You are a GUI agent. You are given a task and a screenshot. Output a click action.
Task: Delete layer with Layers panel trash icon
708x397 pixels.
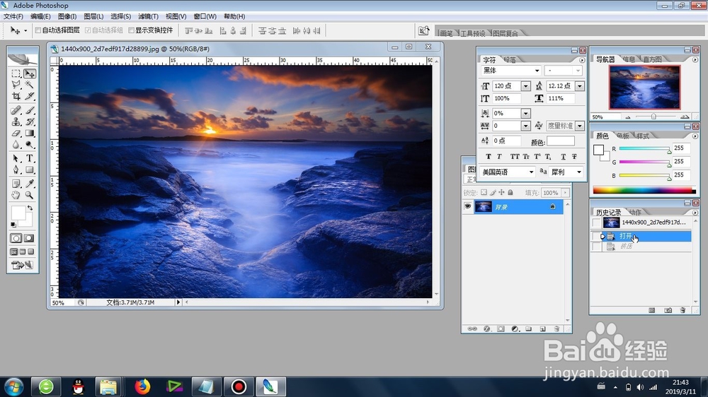point(556,329)
